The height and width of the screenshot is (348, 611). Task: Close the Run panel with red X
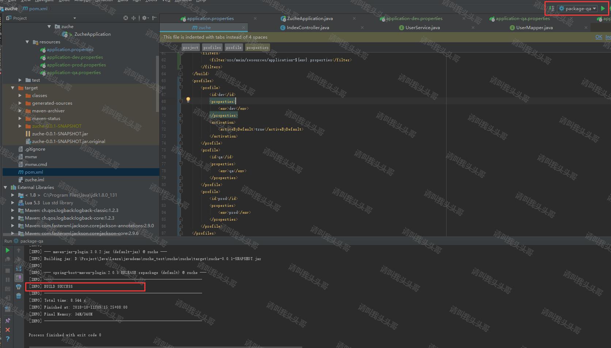7,330
